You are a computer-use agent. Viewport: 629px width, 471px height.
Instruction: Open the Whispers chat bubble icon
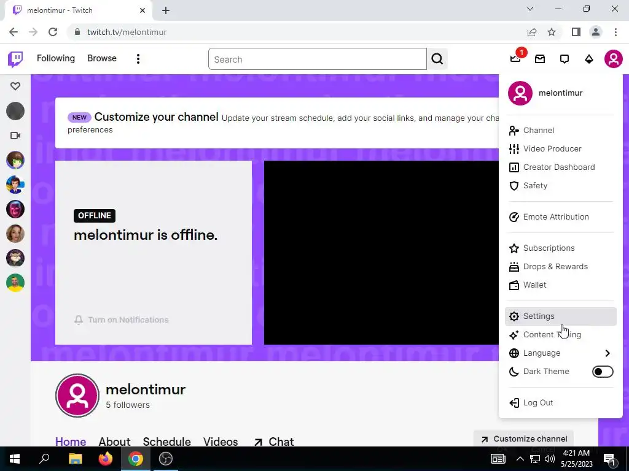(565, 59)
